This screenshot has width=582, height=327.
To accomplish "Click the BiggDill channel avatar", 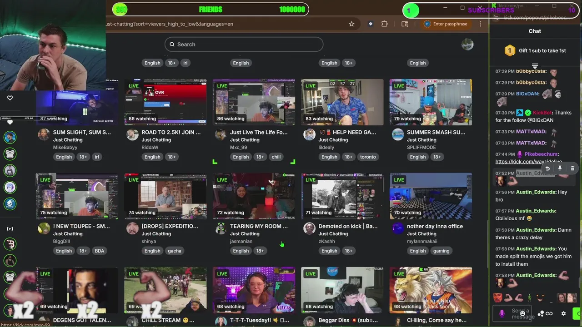I will pos(44,228).
